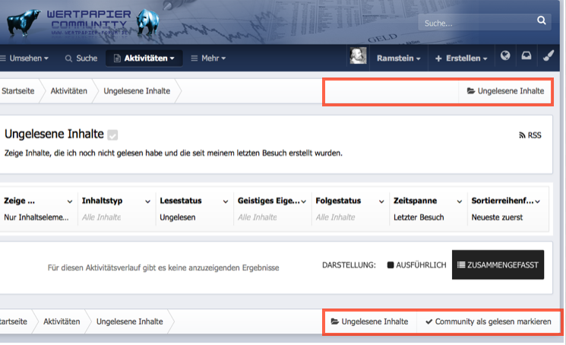This screenshot has height=345, width=566.
Task: Click Ungelesene Inhalte in the bottom breadcrumb
Action: coord(130,321)
